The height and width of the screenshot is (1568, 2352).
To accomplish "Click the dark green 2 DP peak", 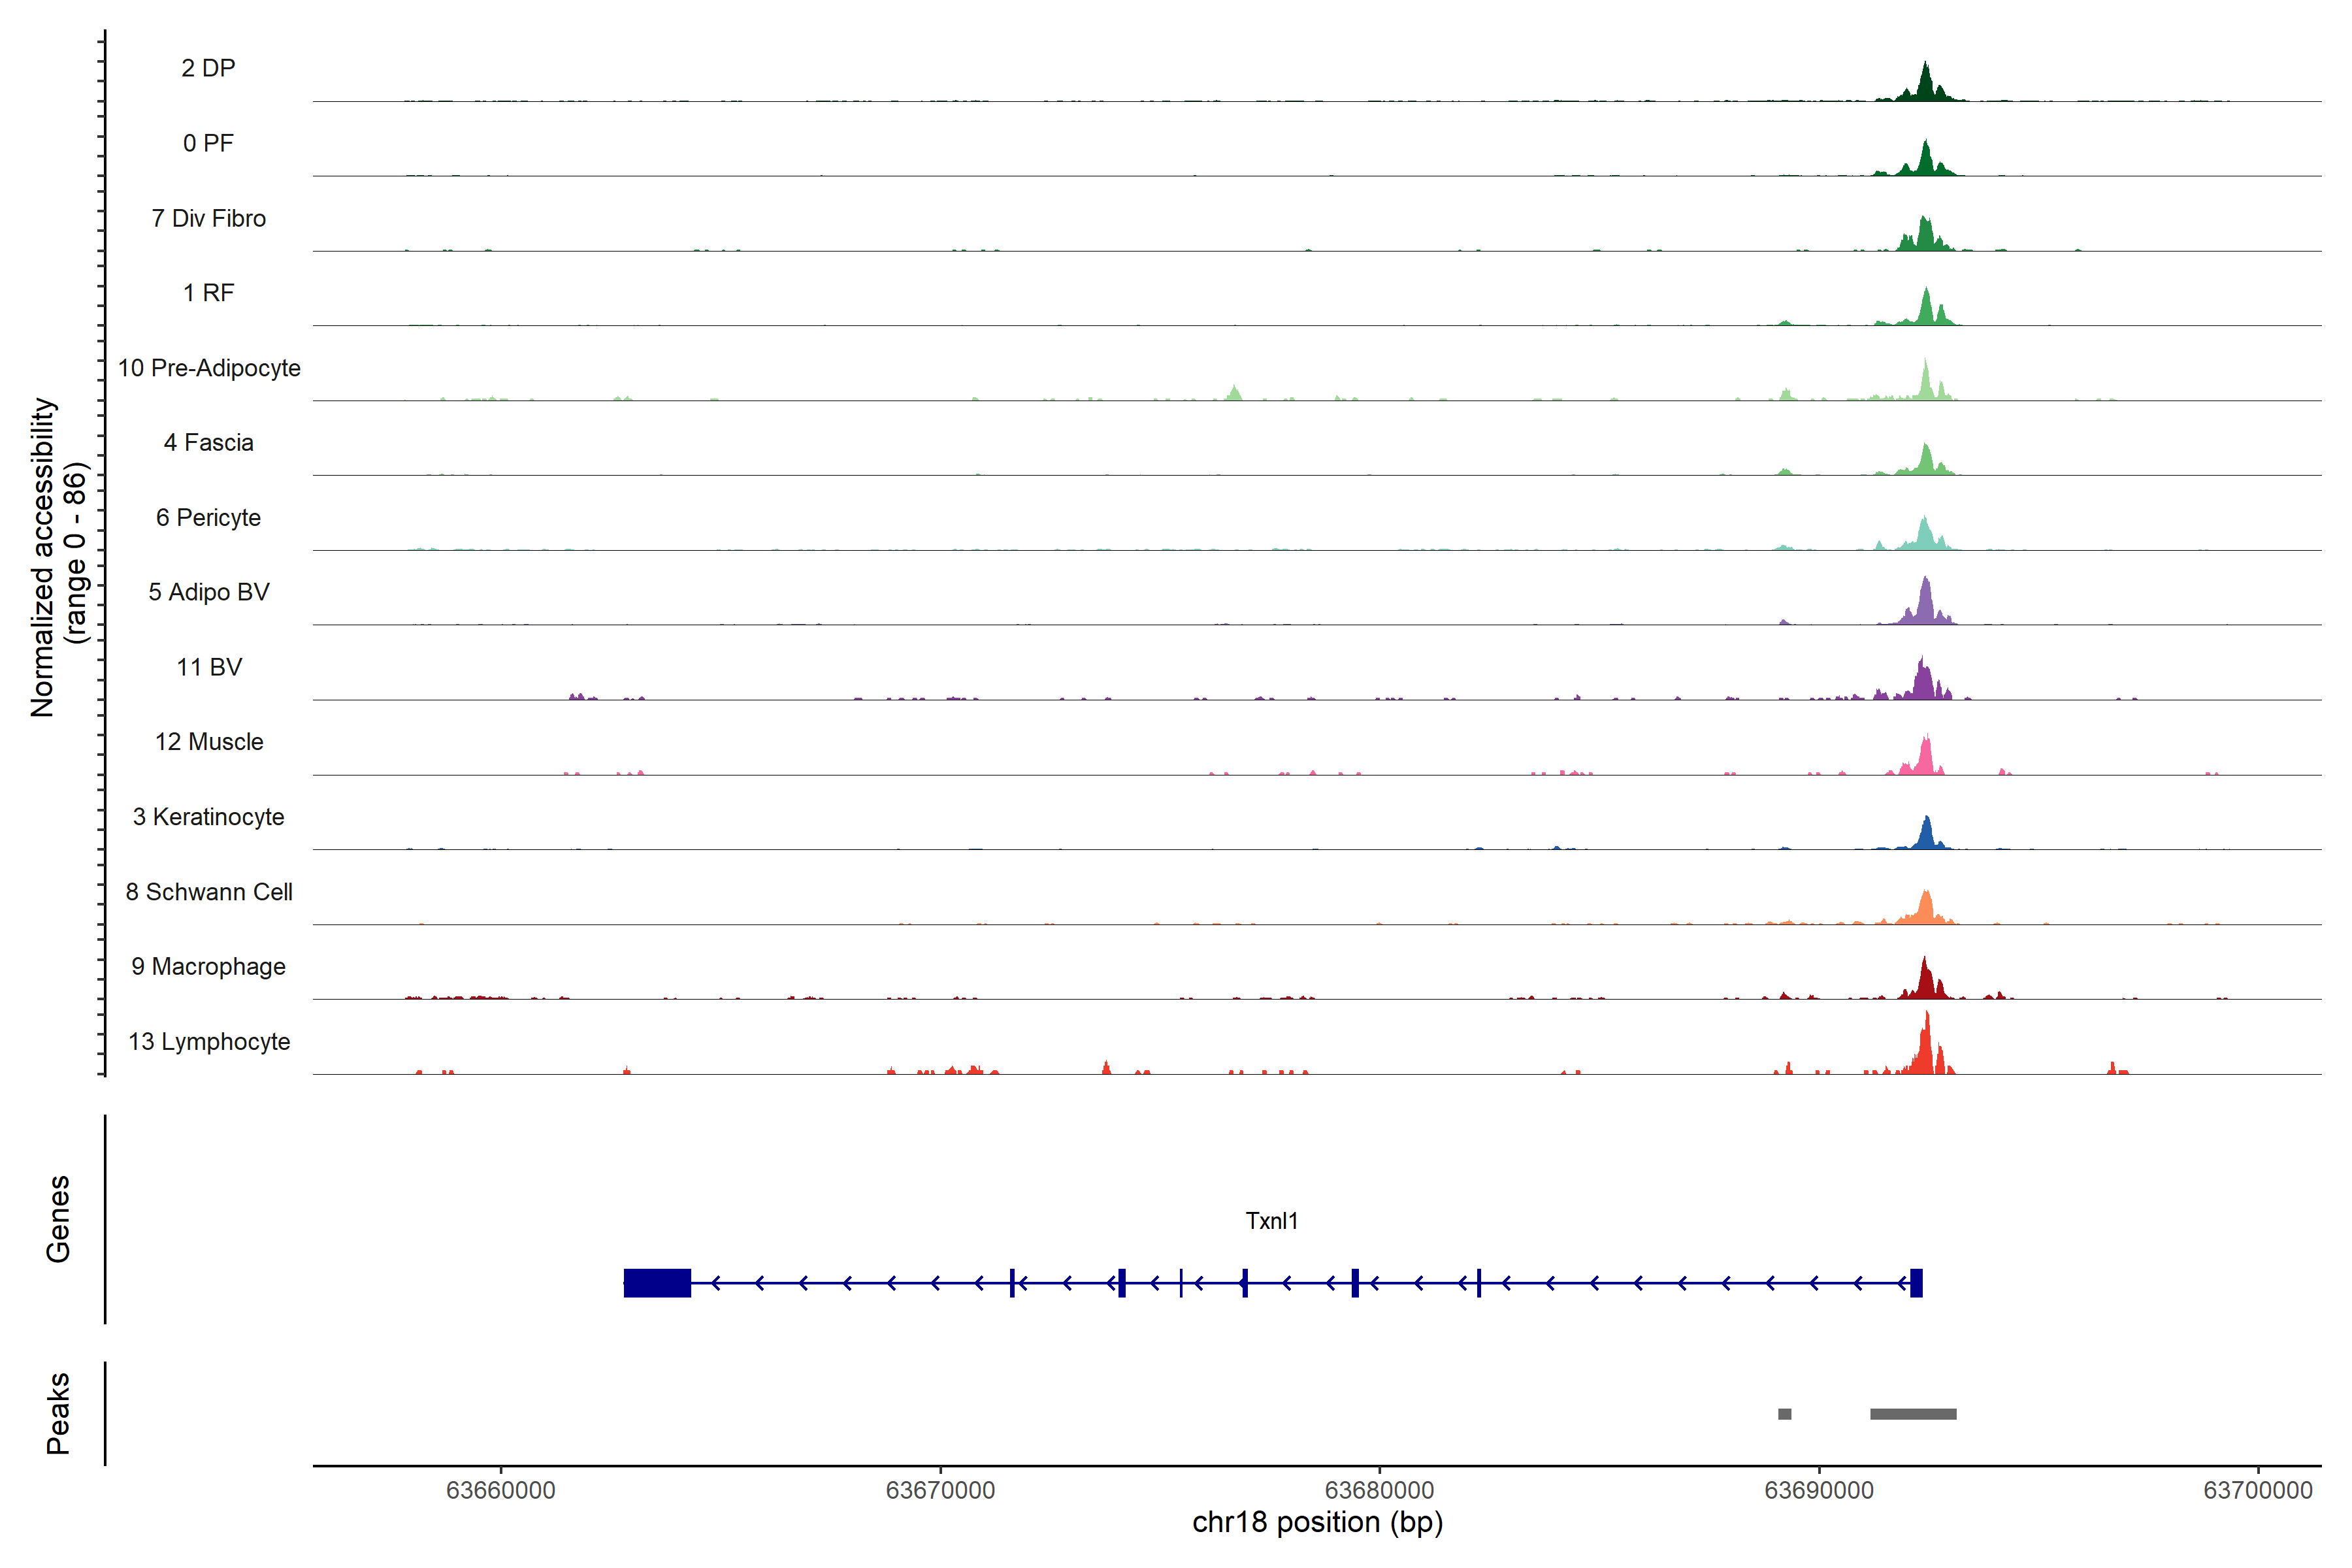I will 1925,84.
